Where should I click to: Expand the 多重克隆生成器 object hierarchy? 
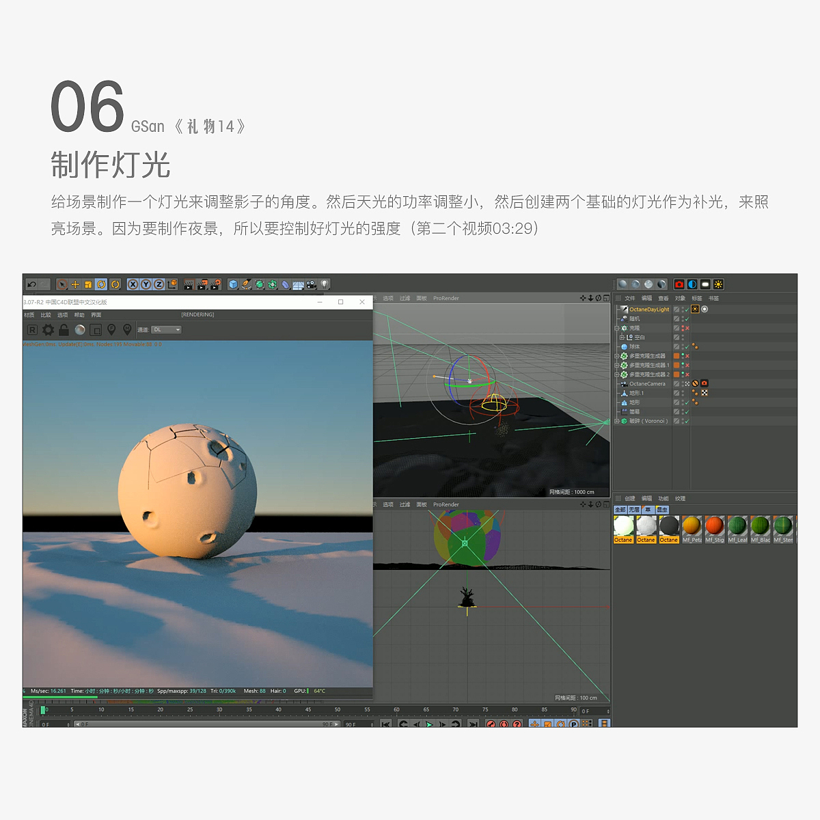tap(616, 356)
